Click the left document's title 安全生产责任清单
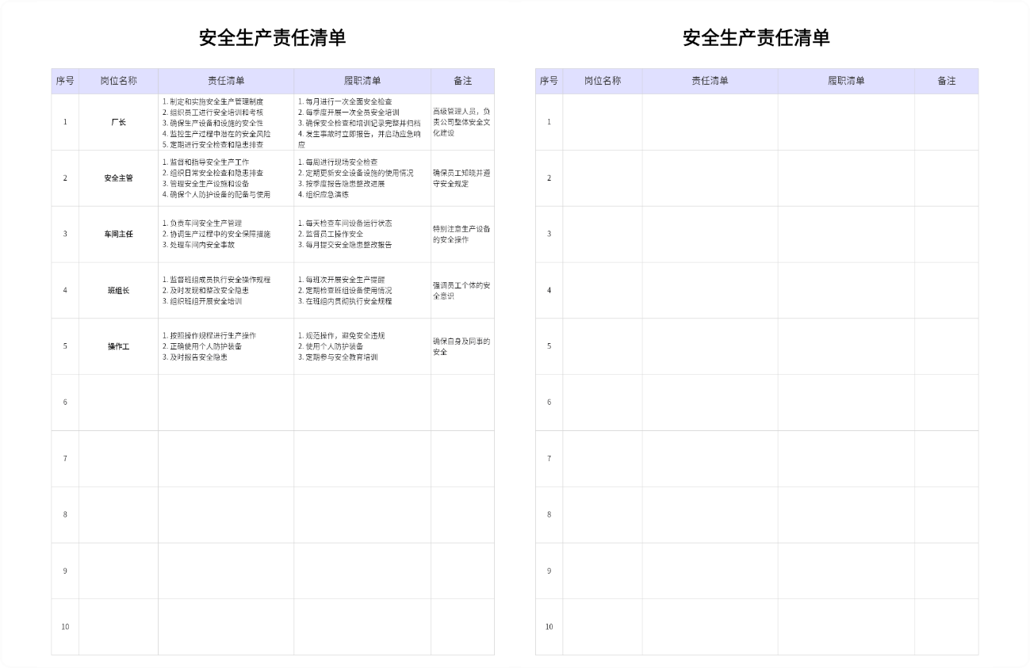1030x668 pixels. click(272, 38)
